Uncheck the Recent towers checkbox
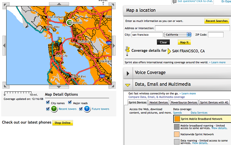 pos(48,109)
